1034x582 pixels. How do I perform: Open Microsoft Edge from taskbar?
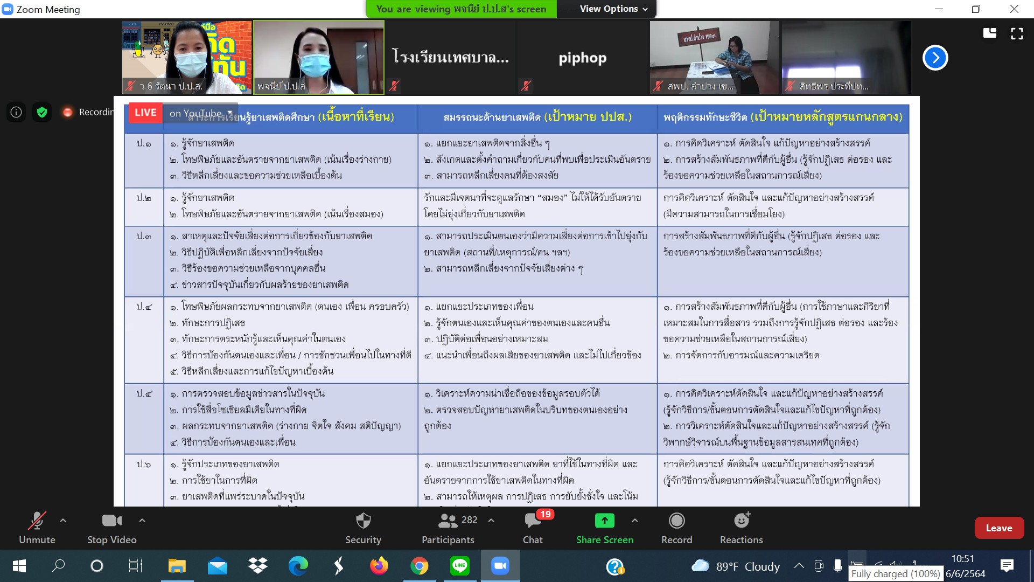(x=298, y=566)
